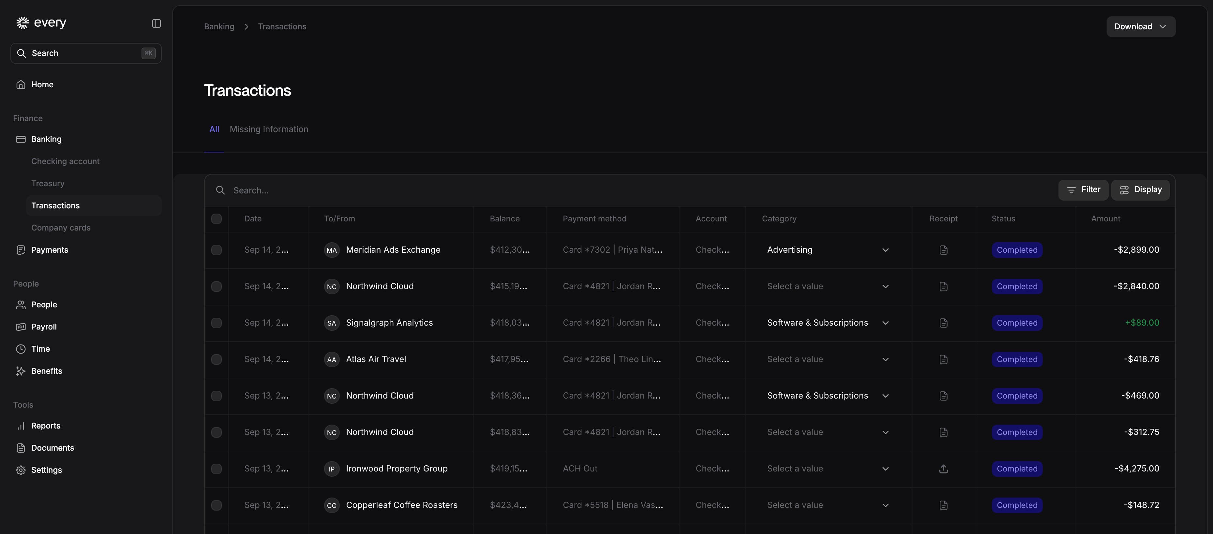This screenshot has width=1213, height=534.
Task: View receipt for Atlas Air Travel
Action: 943,359
